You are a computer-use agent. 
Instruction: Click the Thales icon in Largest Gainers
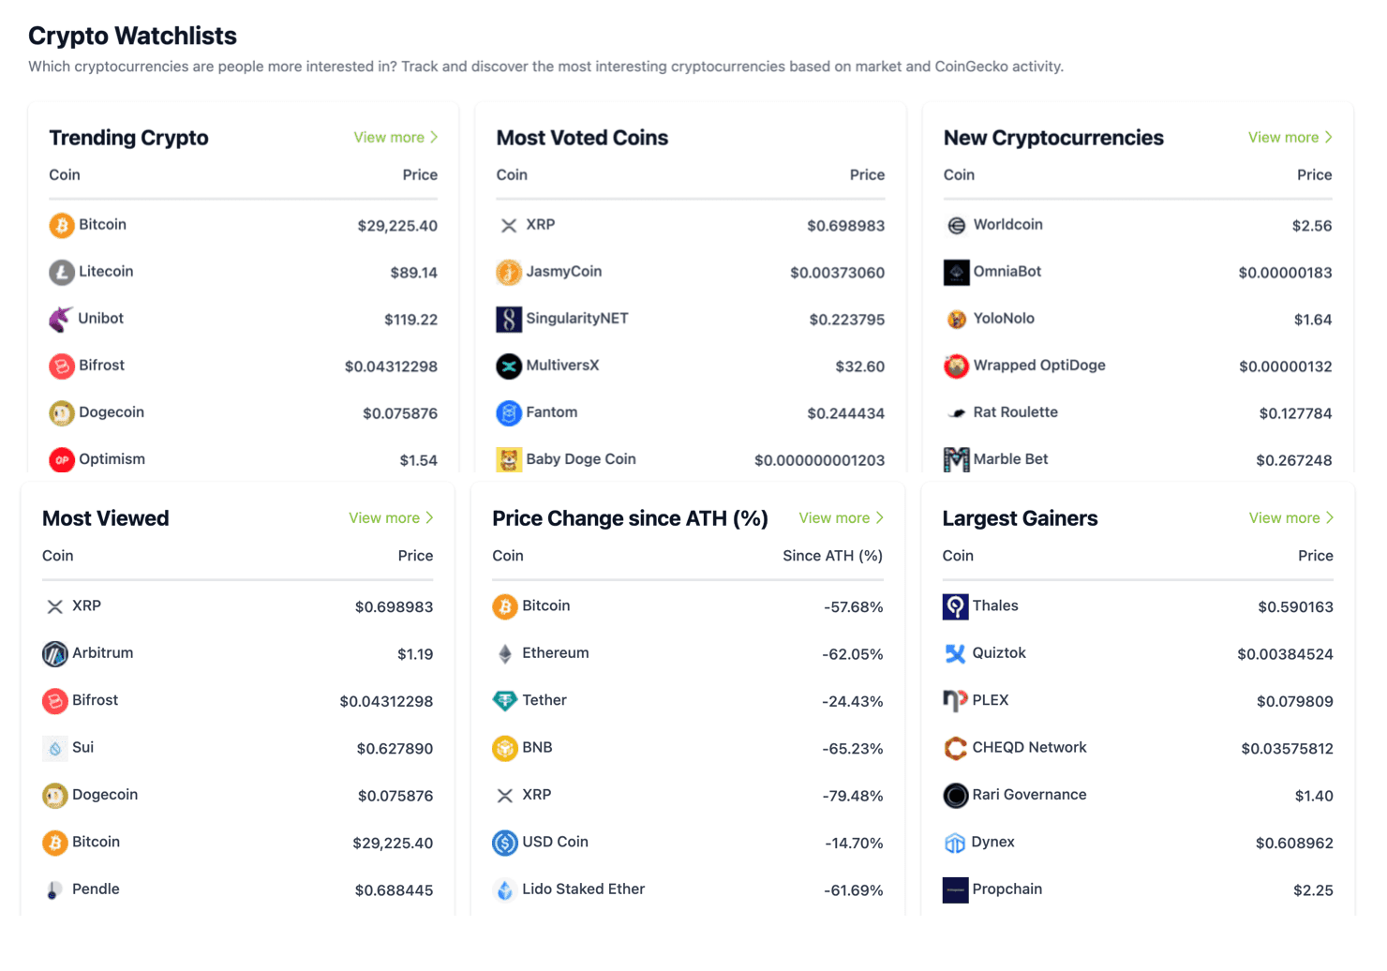(955, 606)
